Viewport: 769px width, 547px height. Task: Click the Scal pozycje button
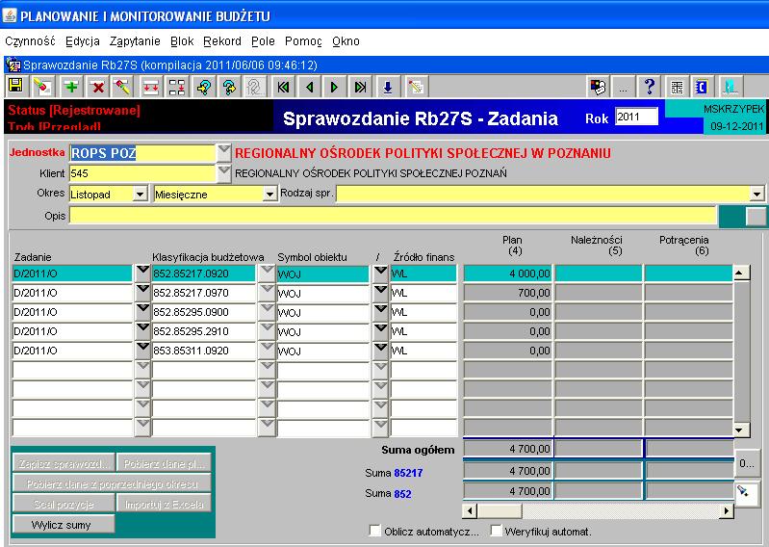point(64,504)
